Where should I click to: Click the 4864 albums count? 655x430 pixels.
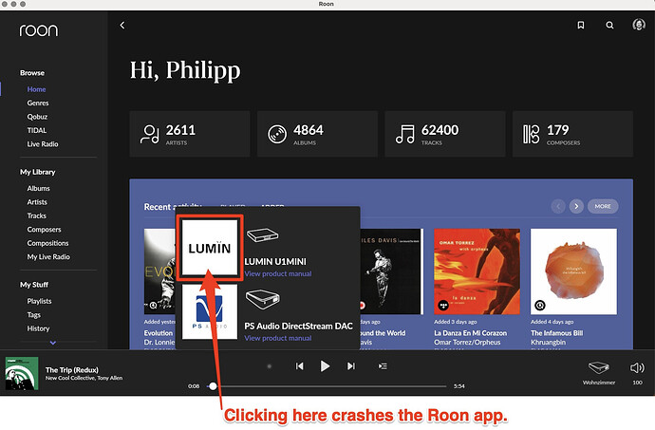[309, 130]
